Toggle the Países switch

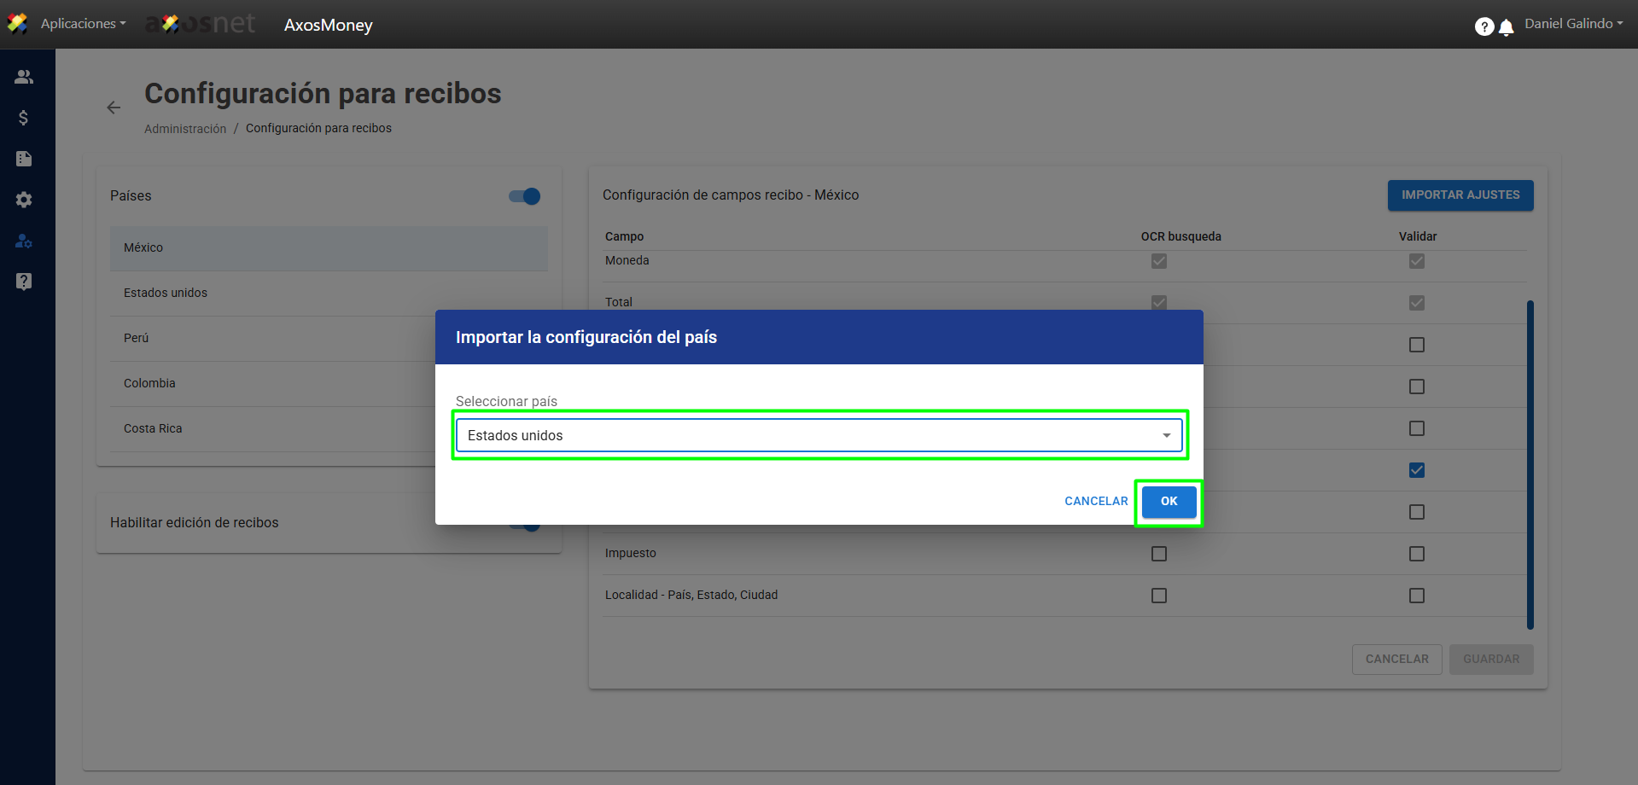tap(524, 196)
